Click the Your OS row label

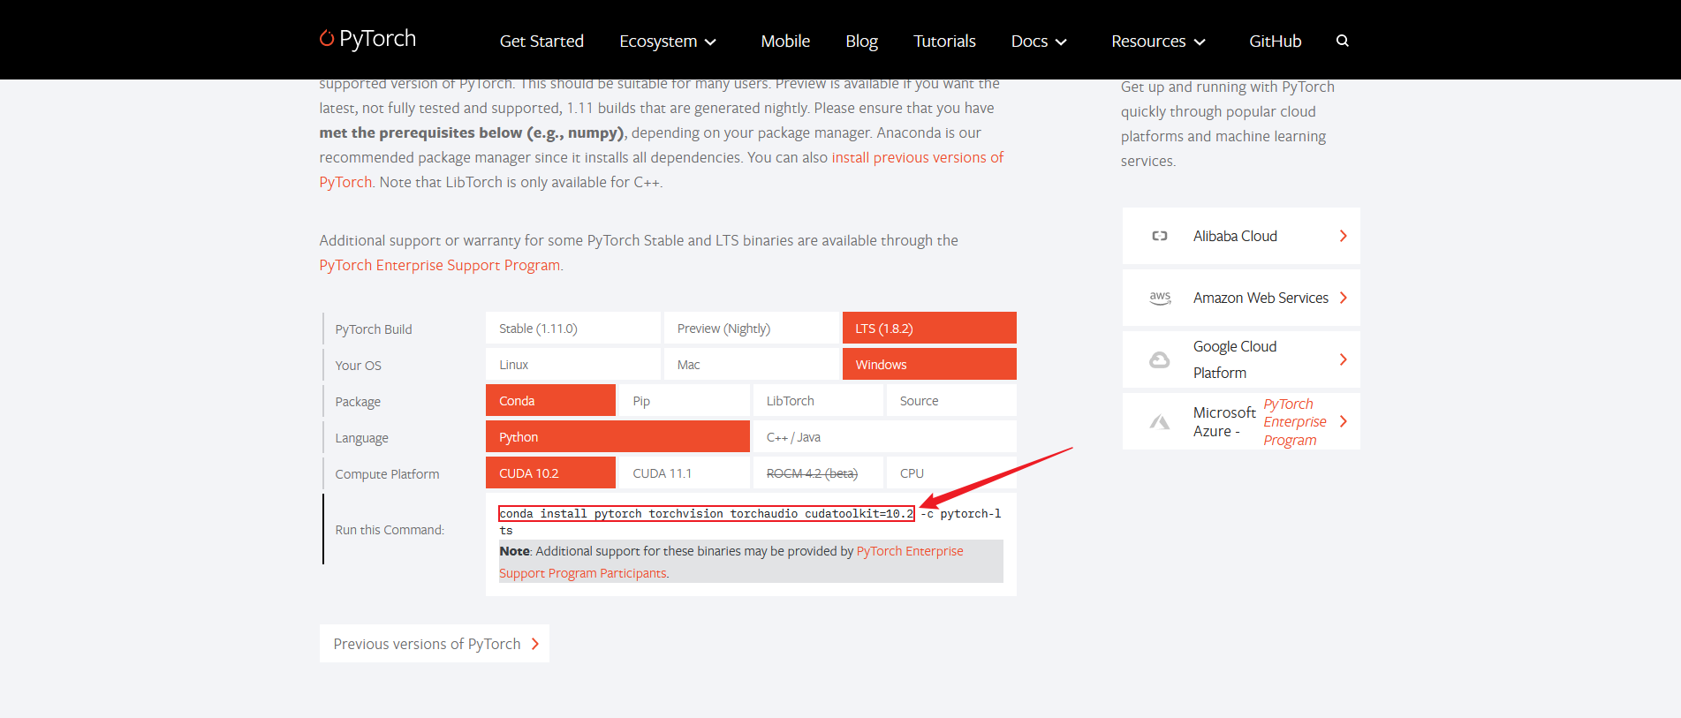coord(358,365)
